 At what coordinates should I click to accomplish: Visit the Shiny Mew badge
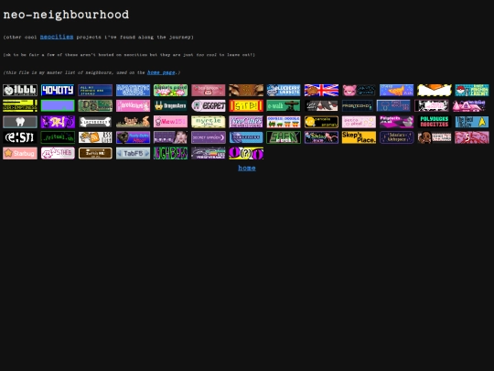click(321, 137)
